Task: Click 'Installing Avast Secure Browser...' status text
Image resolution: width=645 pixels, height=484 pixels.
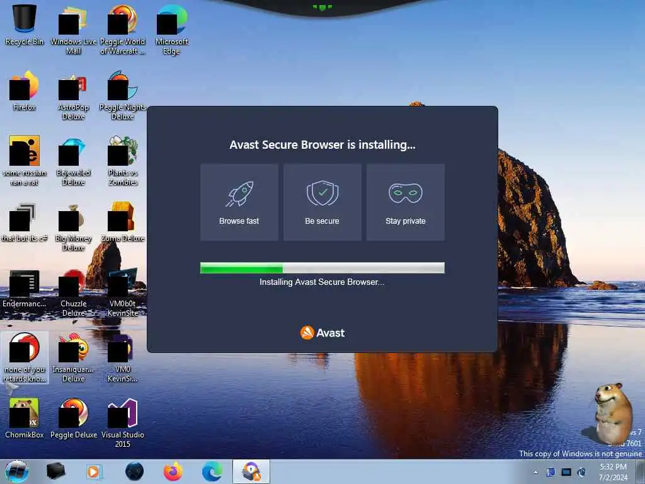Action: click(x=322, y=282)
